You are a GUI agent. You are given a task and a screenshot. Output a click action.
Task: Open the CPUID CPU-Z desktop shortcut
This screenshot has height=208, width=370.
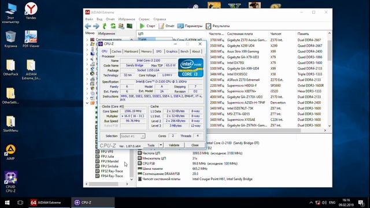(x=10, y=182)
